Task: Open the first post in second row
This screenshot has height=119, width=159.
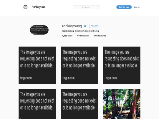Action: point(37,104)
